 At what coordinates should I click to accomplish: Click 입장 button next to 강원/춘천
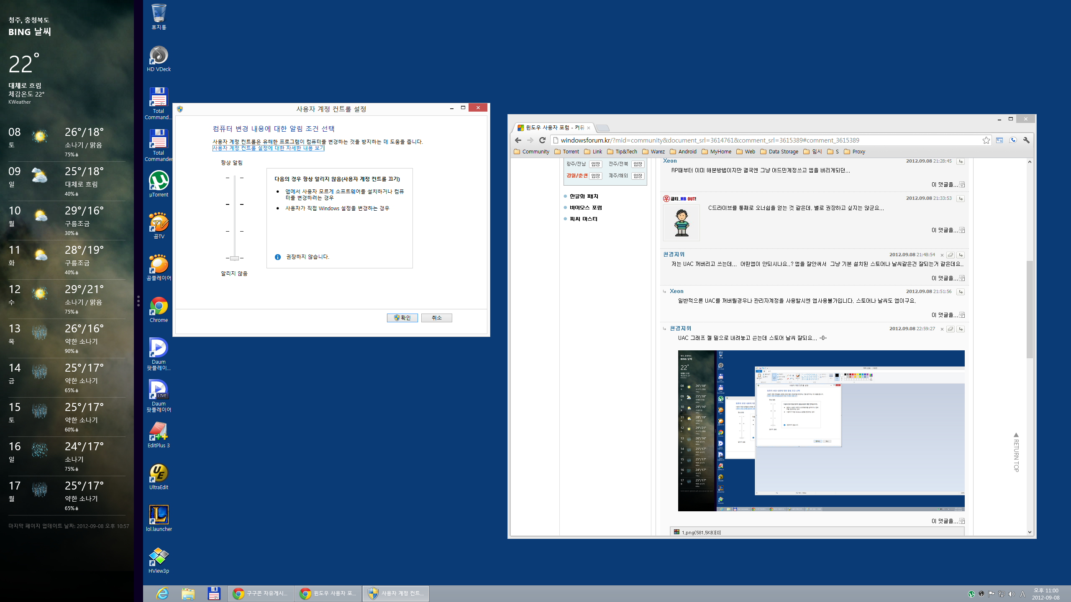(x=596, y=176)
